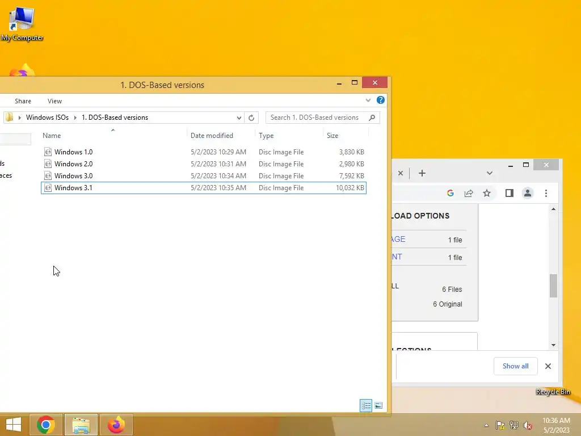Refresh the DOS-Based versions folder

[x=251, y=118]
